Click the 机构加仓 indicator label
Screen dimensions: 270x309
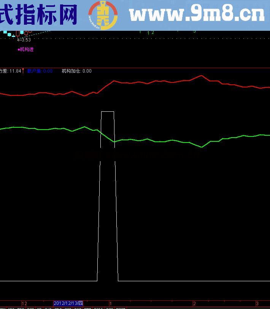71,71
